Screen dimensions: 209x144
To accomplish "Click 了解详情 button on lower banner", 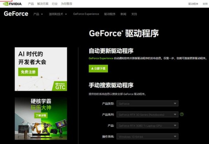I will pyautogui.click(x=41, y=115).
